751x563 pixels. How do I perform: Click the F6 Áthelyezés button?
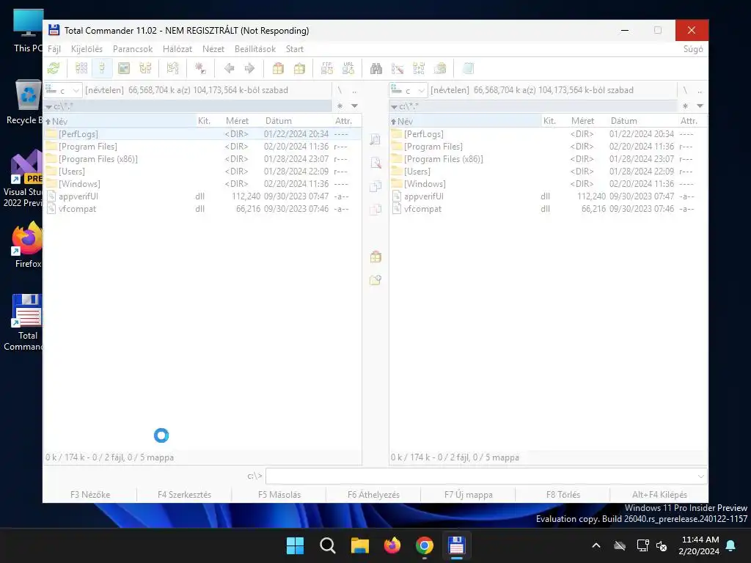point(373,495)
